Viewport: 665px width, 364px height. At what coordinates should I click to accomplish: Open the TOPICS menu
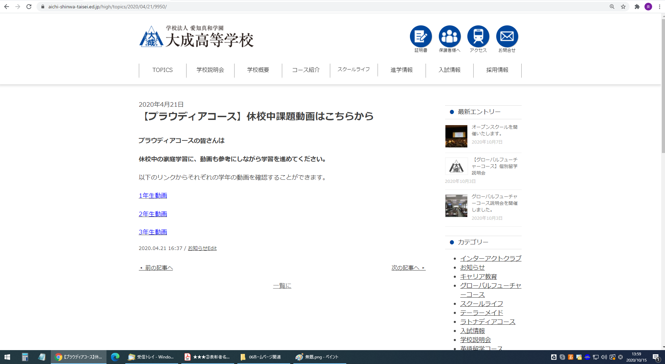point(163,70)
